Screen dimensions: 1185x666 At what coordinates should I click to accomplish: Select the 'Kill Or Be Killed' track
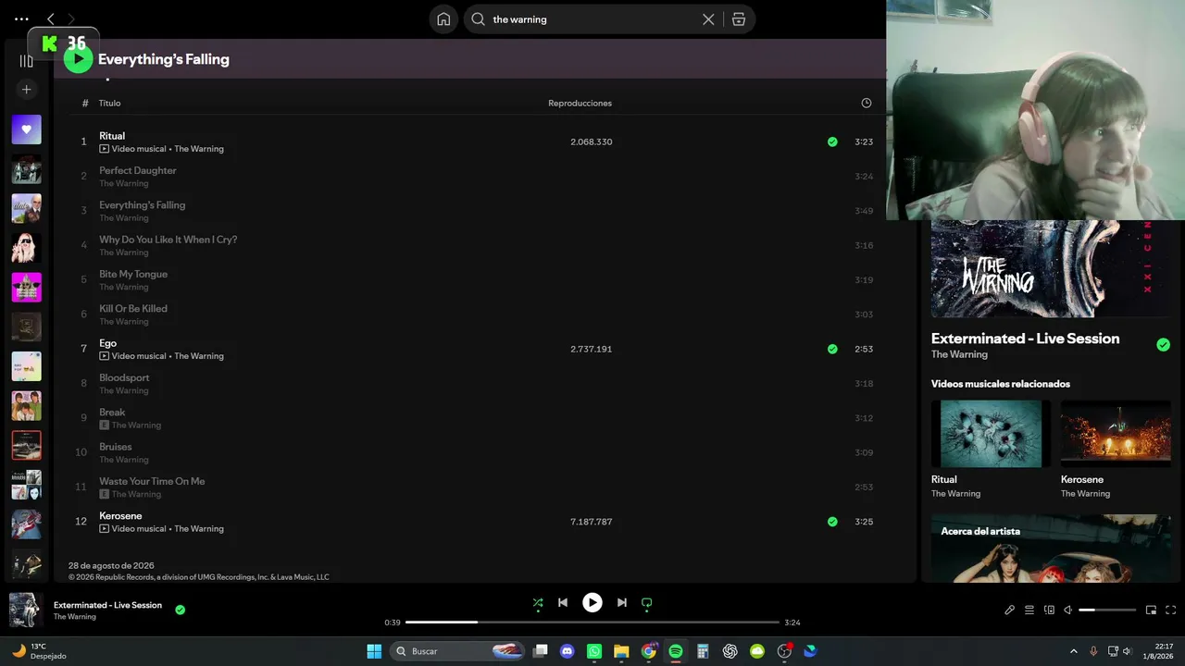coord(133,308)
